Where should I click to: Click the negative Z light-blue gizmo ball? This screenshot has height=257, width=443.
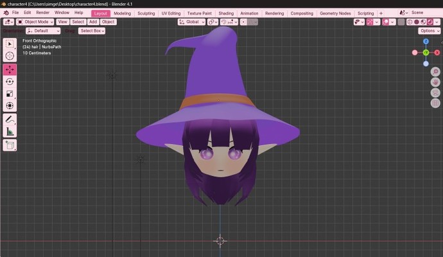click(x=426, y=64)
